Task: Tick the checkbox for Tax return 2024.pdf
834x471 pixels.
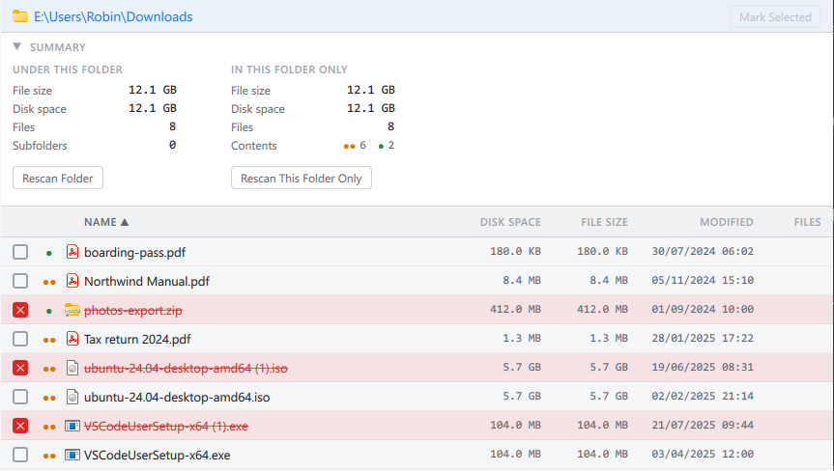Action: [20, 338]
